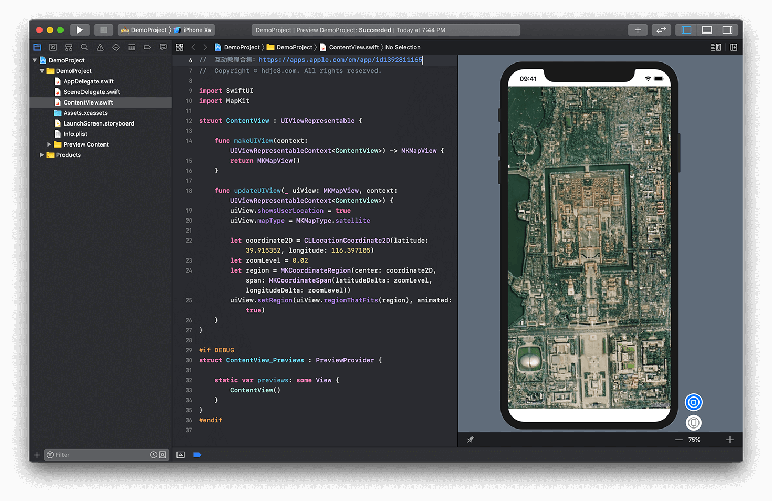Viewport: 772px width, 501px height.
Task: Expand the Preview Content folder
Action: (49, 144)
